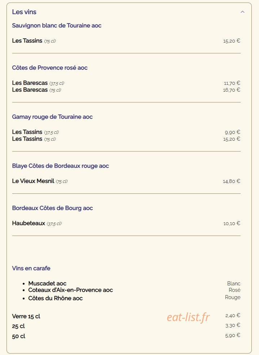Open Gamay rouge de Touraine aoc heading
This screenshot has width=259, height=355.
(52, 117)
